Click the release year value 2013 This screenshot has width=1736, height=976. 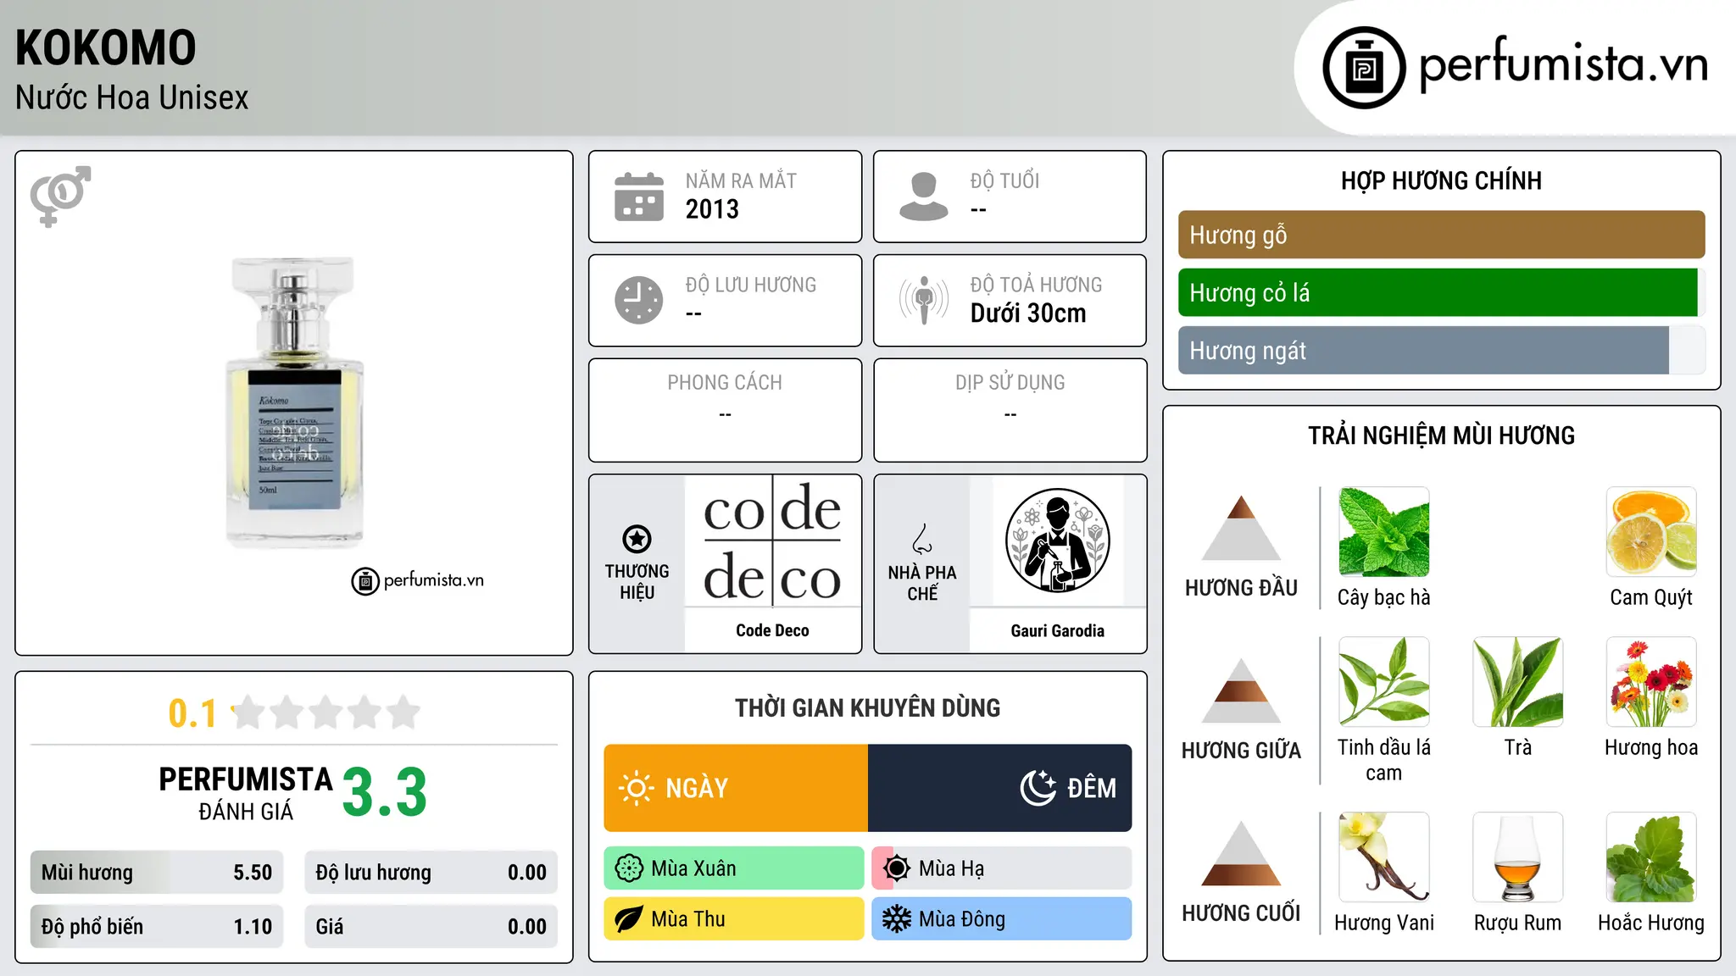712,209
